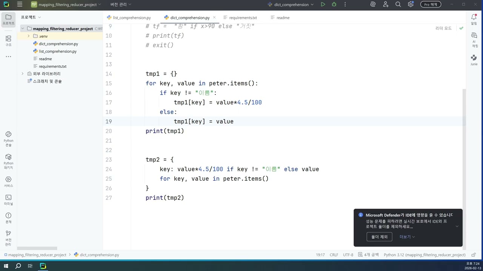The image size is (483, 271).
Task: Collapse the mapping_filtering_reducer_project root node
Action: click(x=23, y=29)
